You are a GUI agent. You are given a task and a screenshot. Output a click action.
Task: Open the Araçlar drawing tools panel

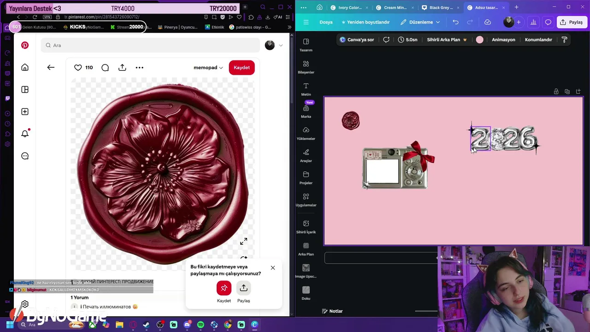306,155
